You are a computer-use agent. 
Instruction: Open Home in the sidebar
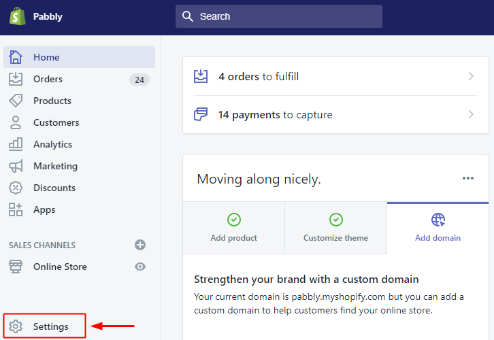(x=79, y=57)
